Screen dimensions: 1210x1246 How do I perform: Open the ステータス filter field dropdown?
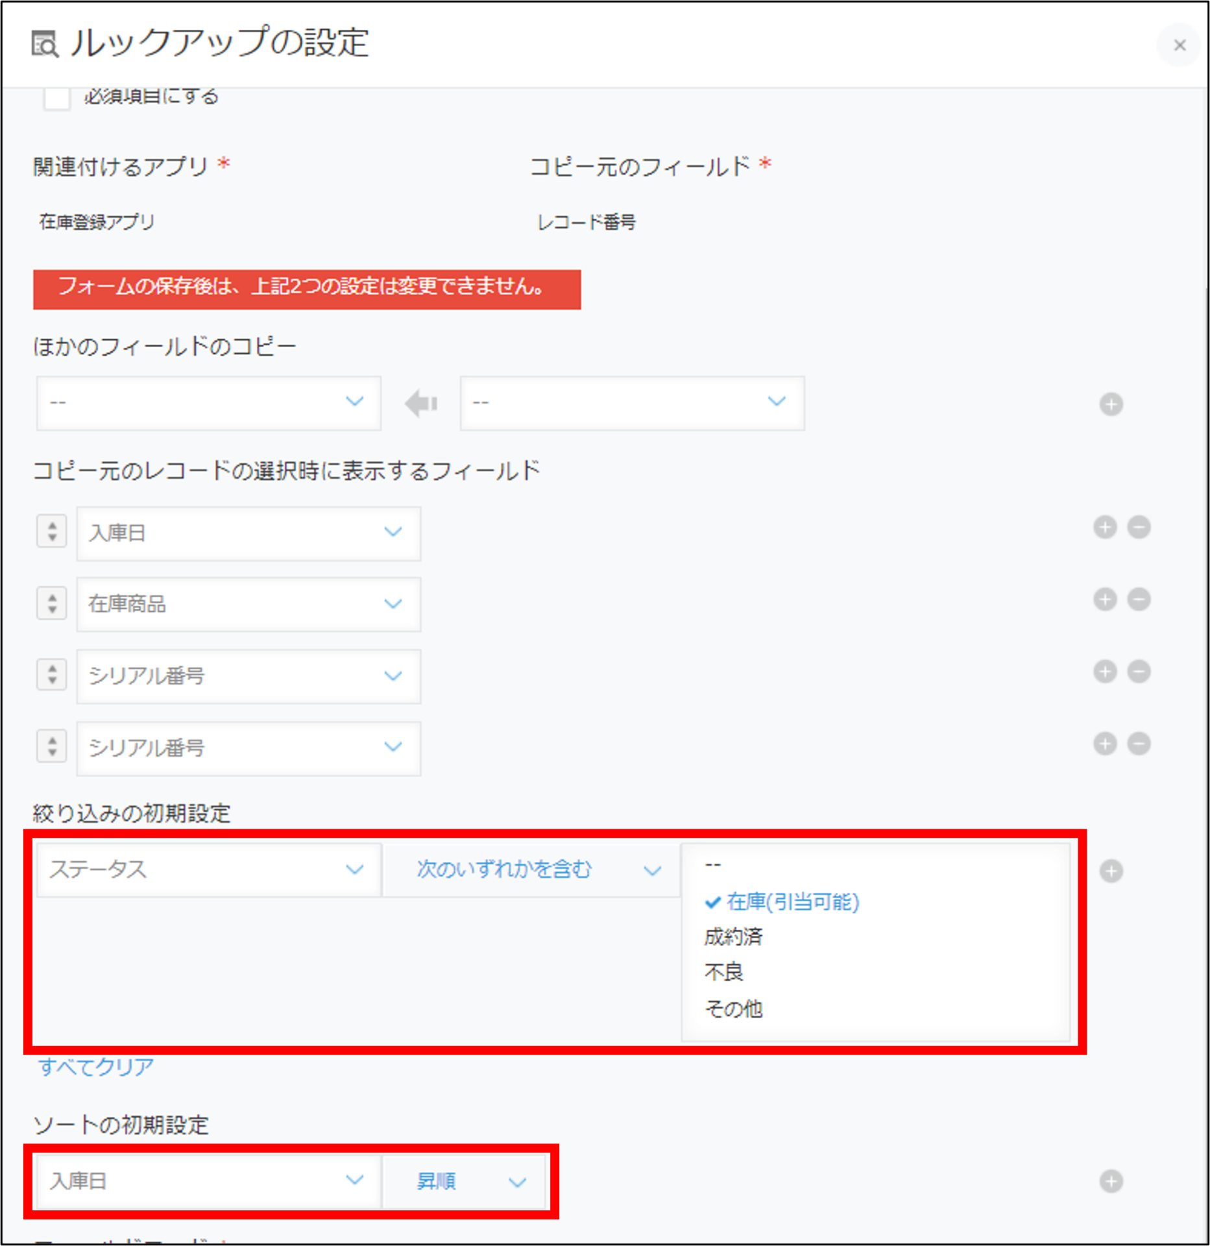pos(208,870)
